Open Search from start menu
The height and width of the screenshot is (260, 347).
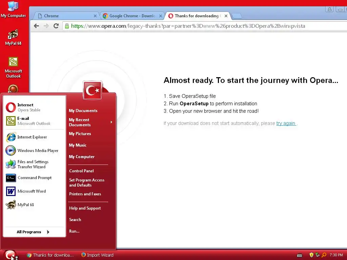click(x=75, y=220)
